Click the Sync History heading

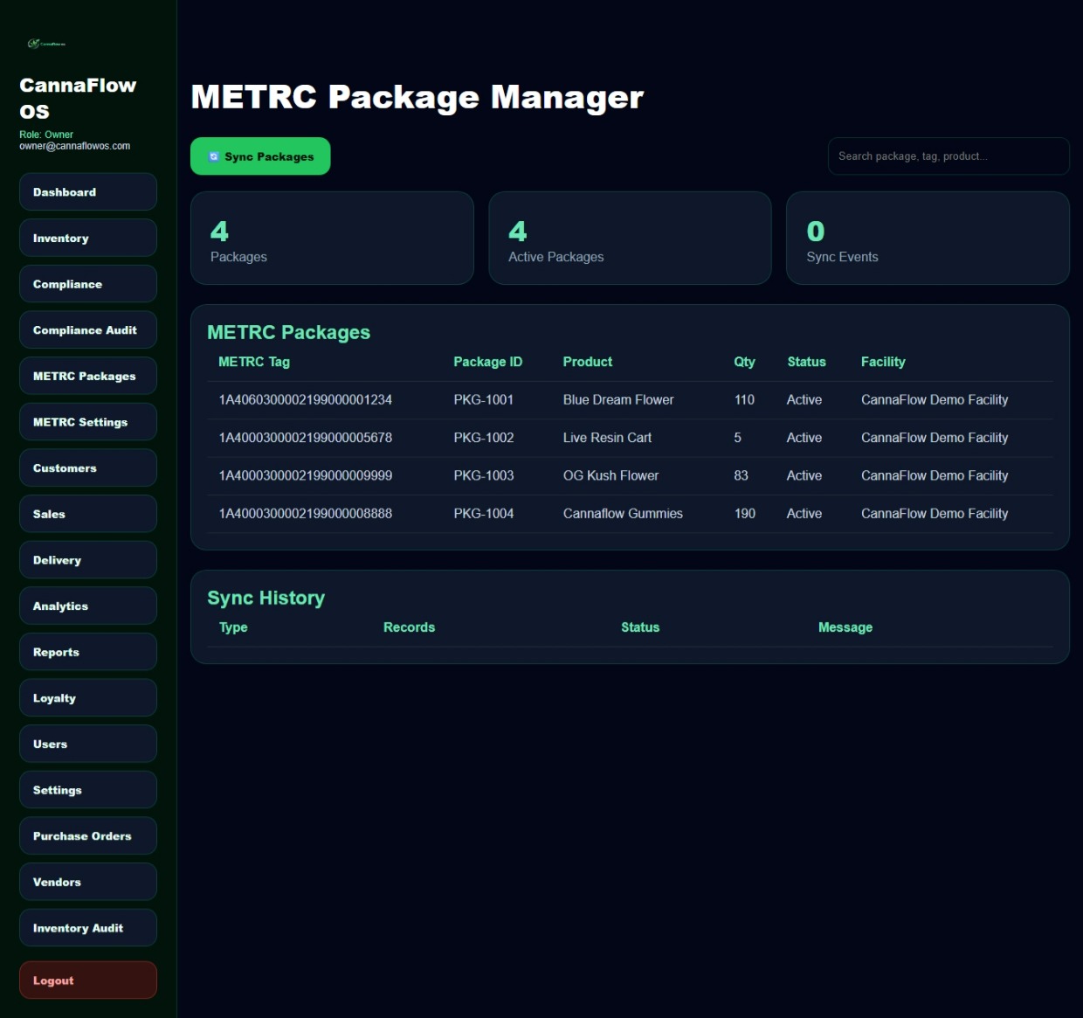coord(266,598)
